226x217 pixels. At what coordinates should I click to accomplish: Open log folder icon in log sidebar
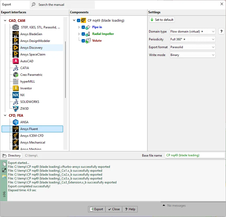(x=4, y=177)
